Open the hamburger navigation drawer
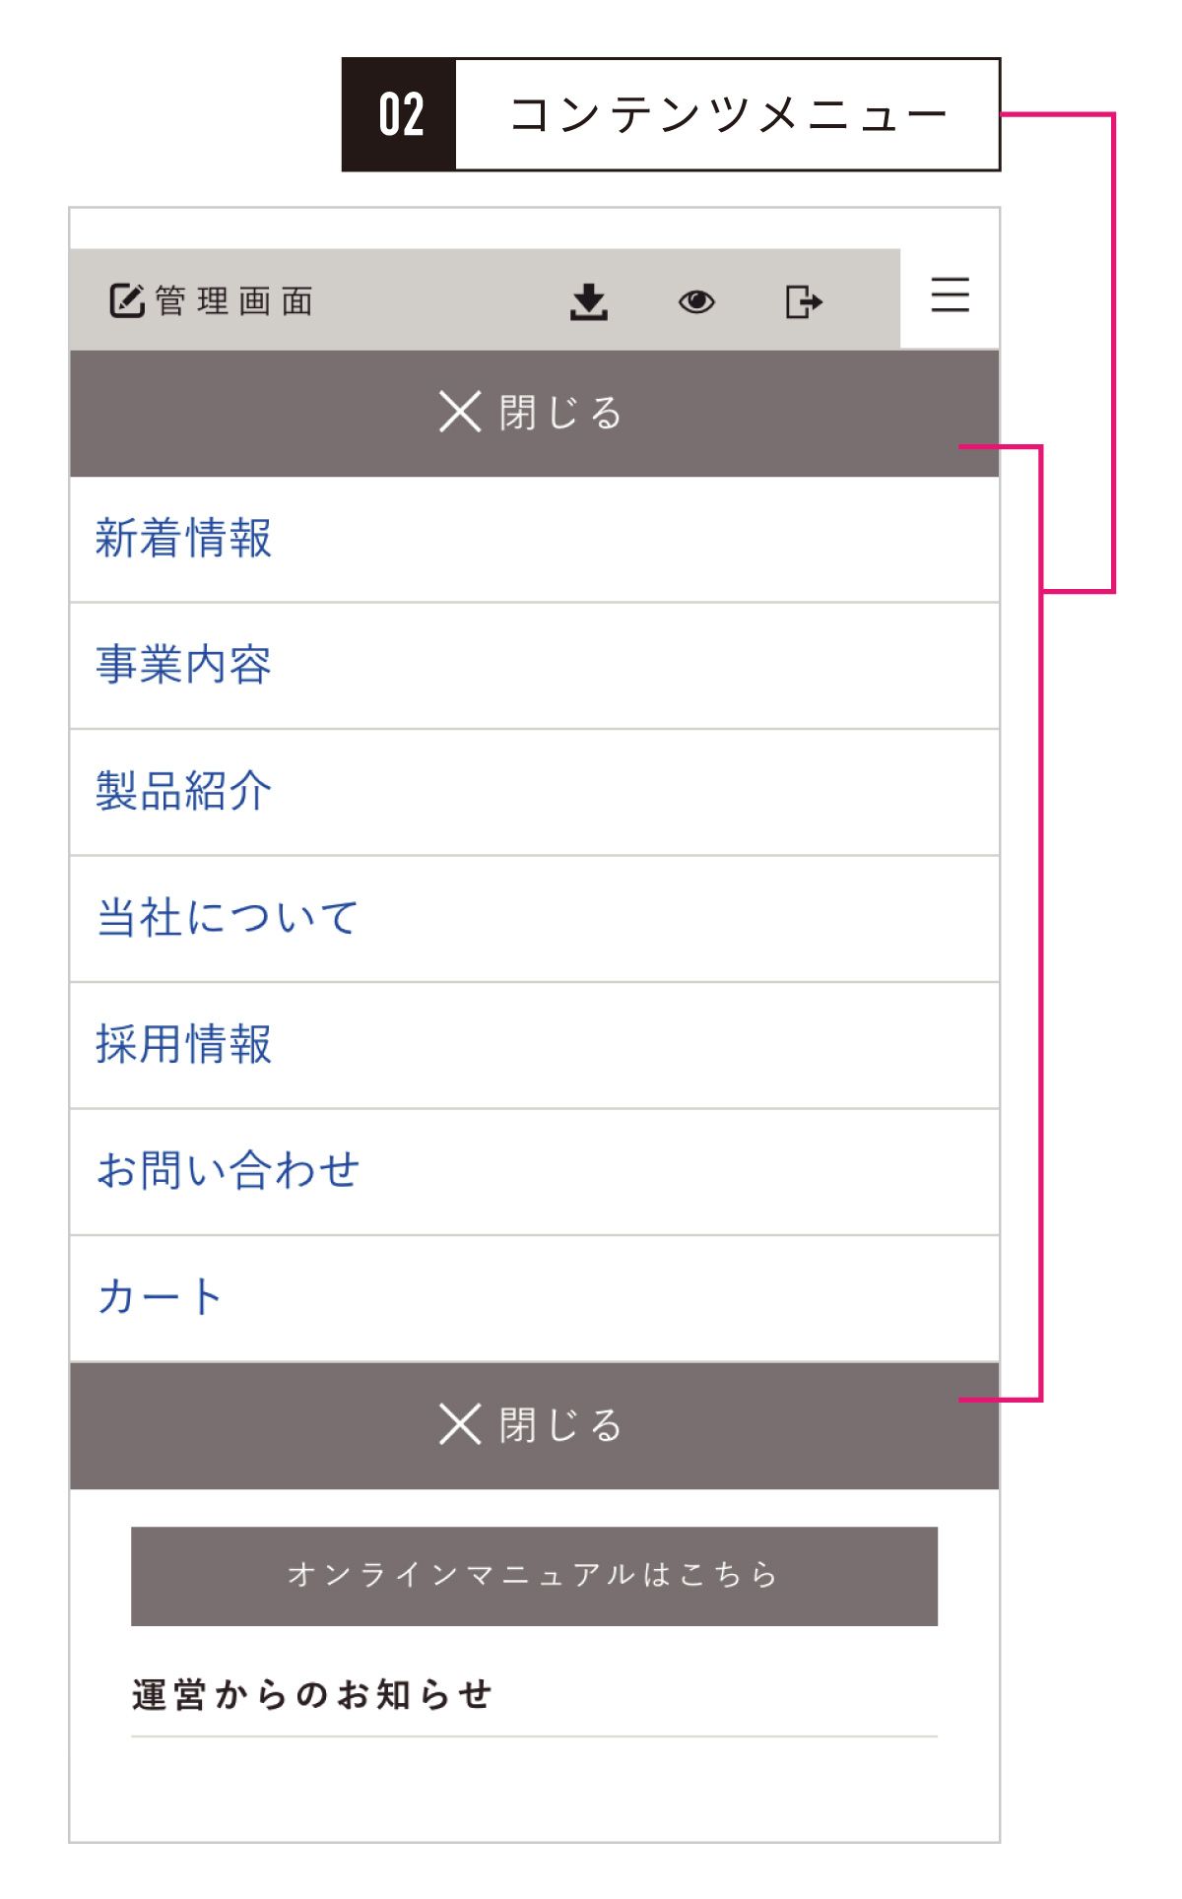 click(x=949, y=295)
